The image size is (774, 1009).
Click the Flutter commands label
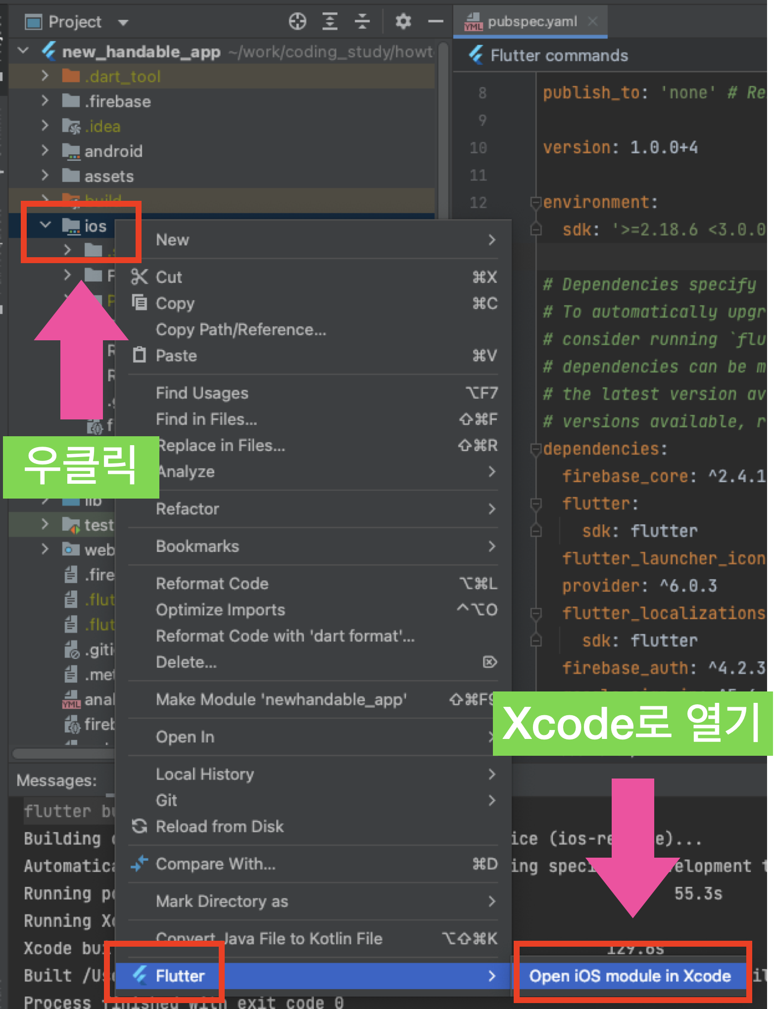(559, 55)
